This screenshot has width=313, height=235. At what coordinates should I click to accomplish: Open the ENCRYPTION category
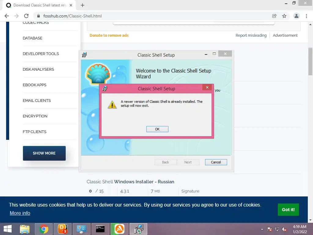point(35,116)
